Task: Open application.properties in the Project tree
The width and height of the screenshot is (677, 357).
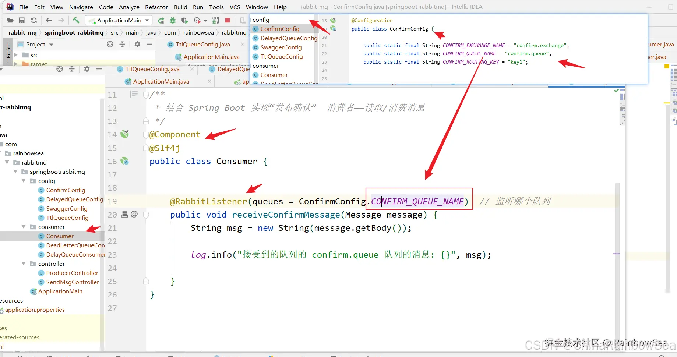Action: [32, 310]
